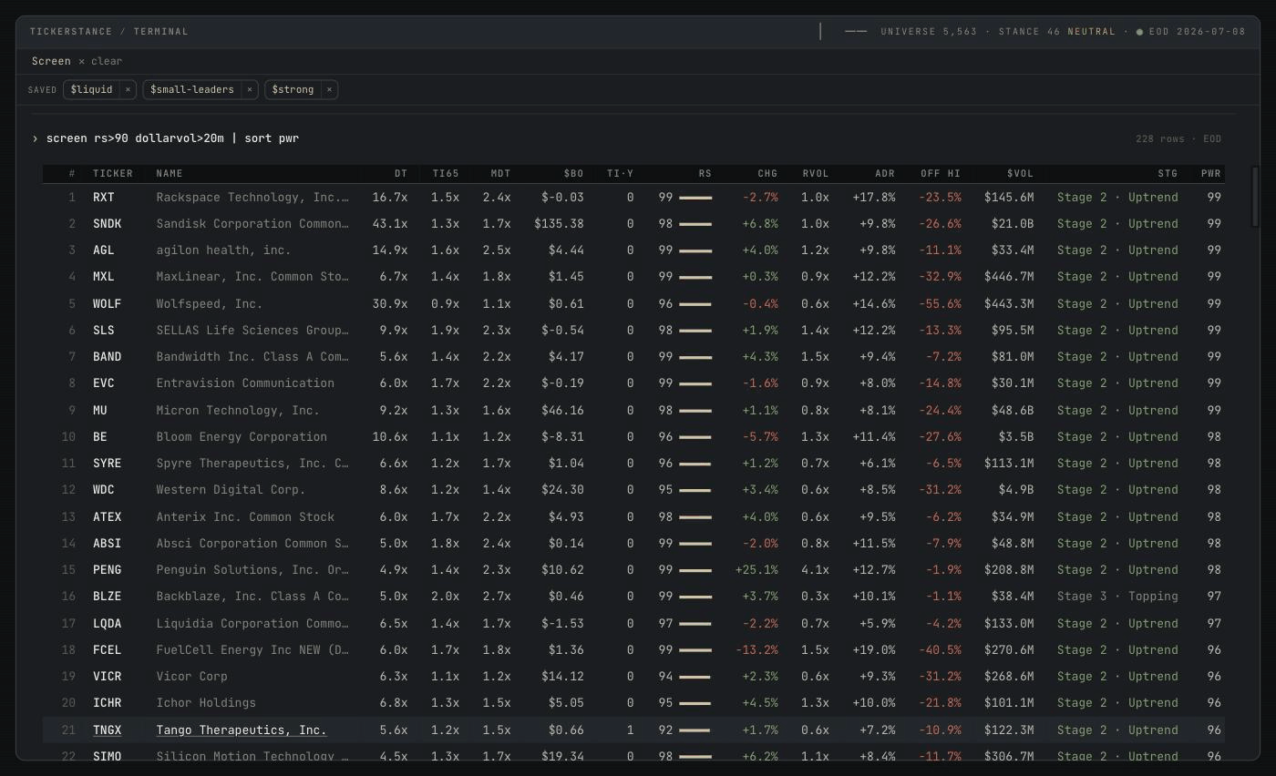Click the RS bar for VICR row
Screen dimensions: 1276x776
695,677
